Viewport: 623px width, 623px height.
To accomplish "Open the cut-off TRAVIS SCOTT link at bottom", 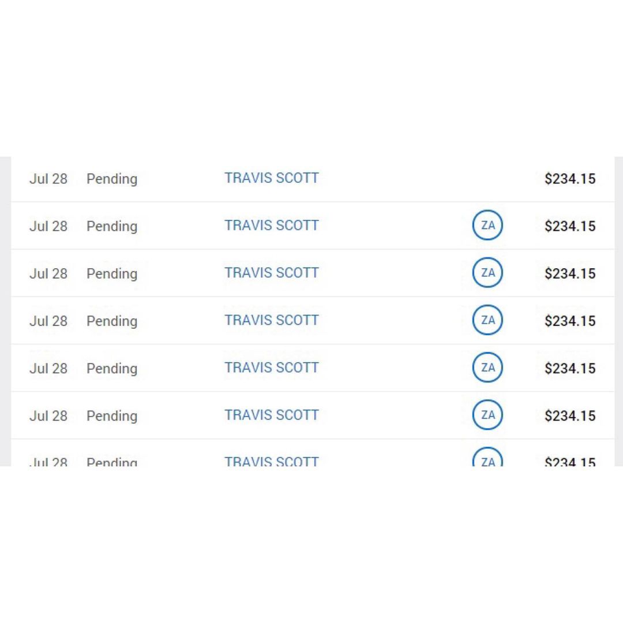I will 271,461.
